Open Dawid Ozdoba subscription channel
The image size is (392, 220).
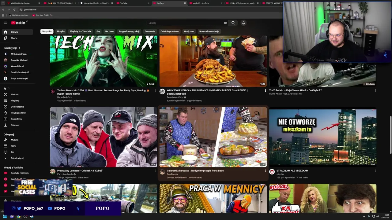[x=17, y=72]
